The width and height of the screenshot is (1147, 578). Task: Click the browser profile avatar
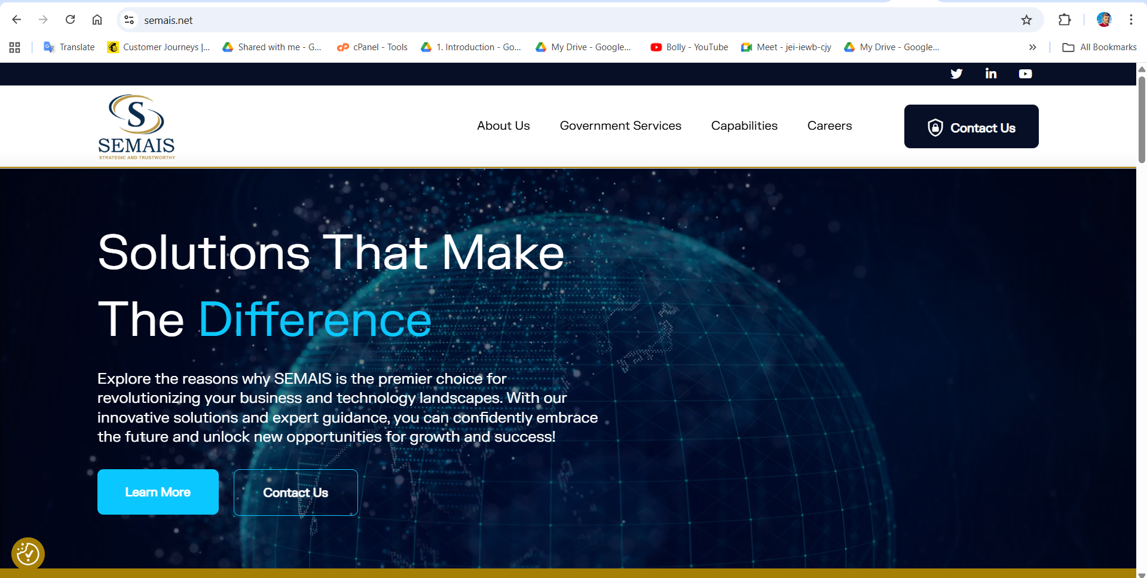1104,20
